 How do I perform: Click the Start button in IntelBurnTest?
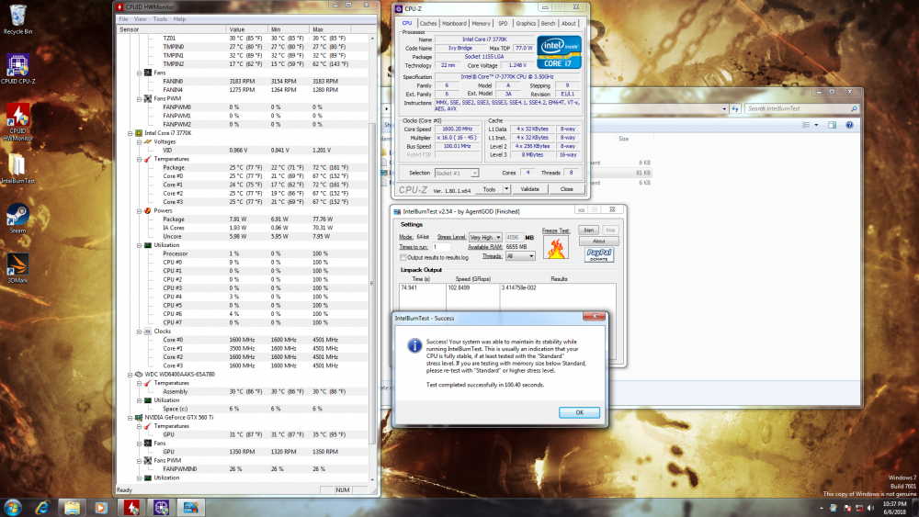pos(588,230)
